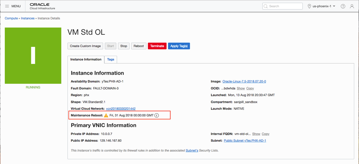Switch to the Tags tab

click(x=110, y=59)
